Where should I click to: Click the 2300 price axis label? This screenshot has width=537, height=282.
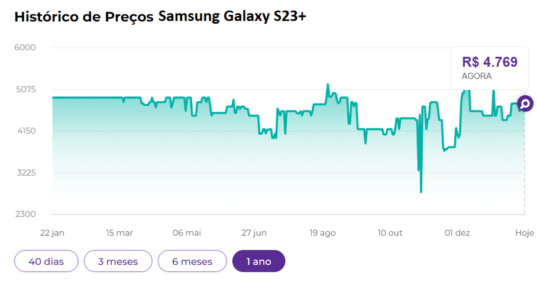click(x=25, y=215)
